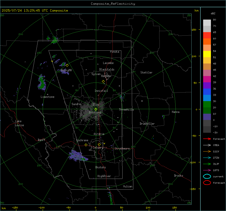Click the Vulcan label
226x211 pixels.
pos(128,186)
